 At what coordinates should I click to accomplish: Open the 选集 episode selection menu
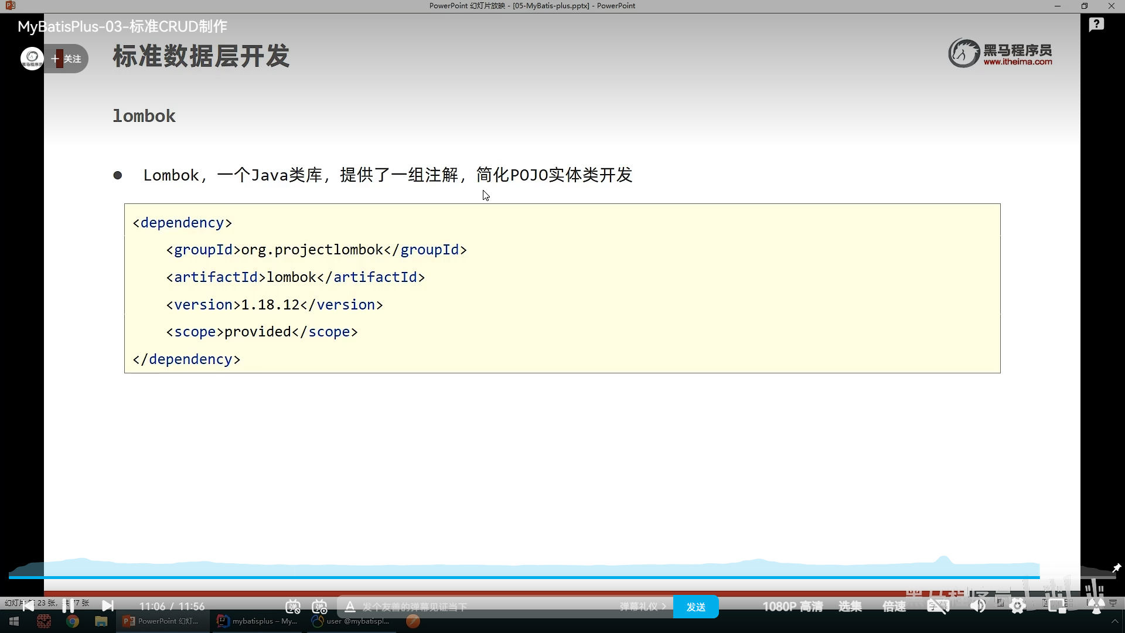coord(850,607)
